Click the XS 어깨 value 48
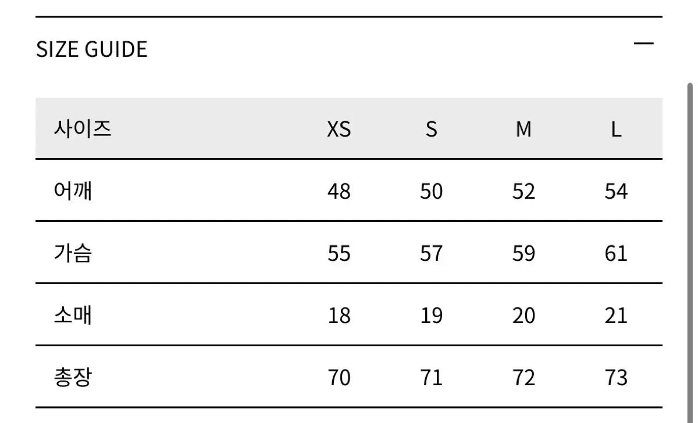The width and height of the screenshot is (698, 423). click(339, 191)
